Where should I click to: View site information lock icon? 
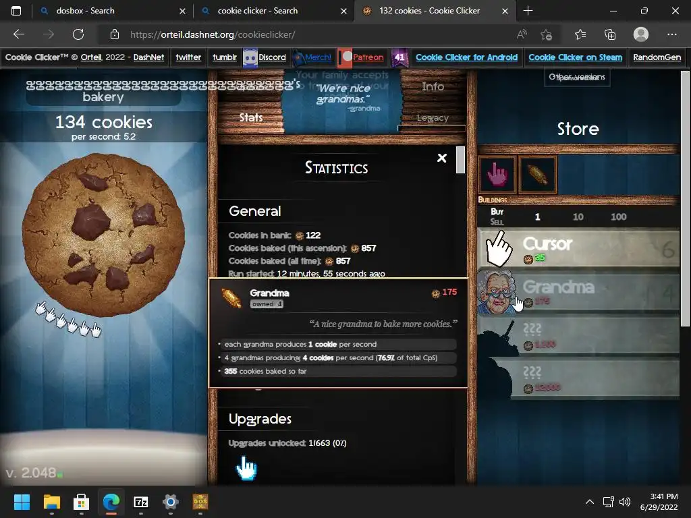[115, 34]
